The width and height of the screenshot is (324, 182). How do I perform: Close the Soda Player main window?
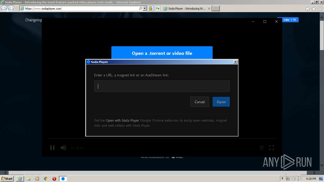pyautogui.click(x=276, y=21)
